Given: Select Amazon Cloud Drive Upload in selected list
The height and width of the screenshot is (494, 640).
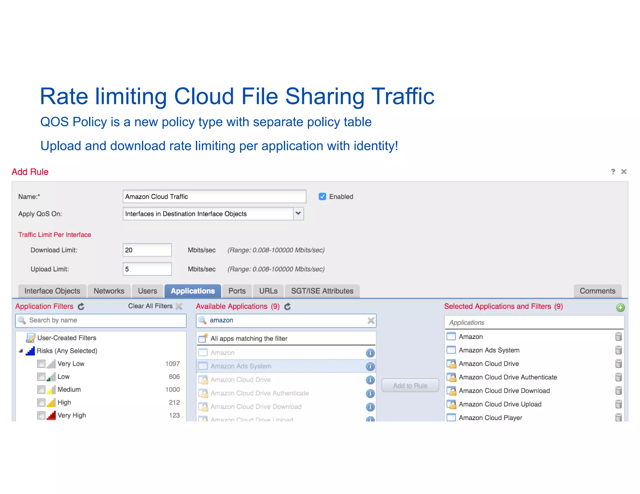Looking at the screenshot, I should 534,404.
